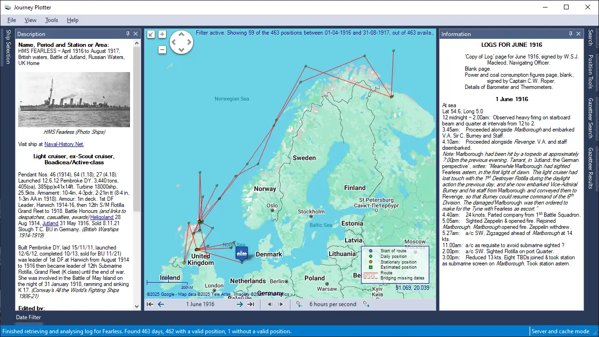Open the File menu
Viewport: 599px width, 337px height.
pyautogui.click(x=12, y=20)
